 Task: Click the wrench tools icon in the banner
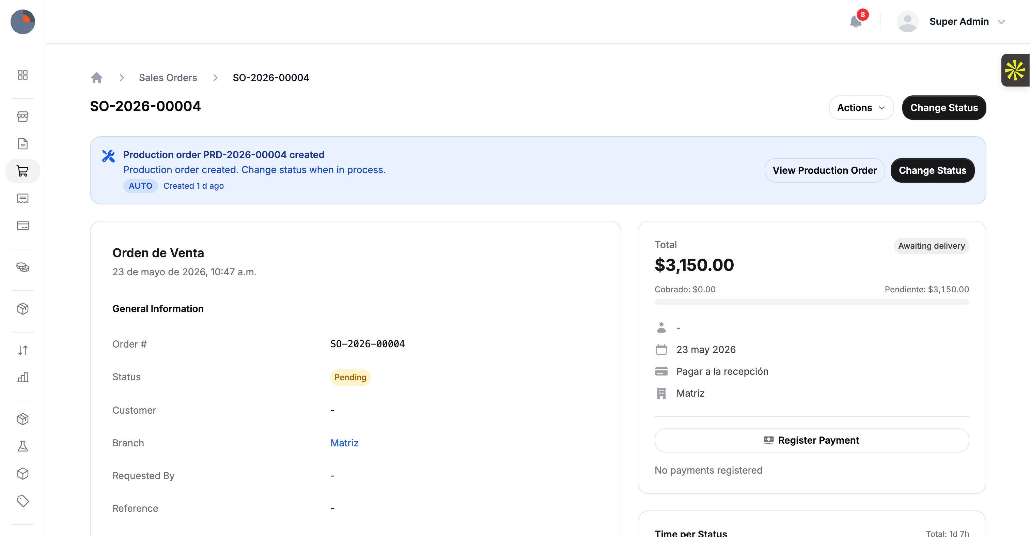pyautogui.click(x=108, y=156)
